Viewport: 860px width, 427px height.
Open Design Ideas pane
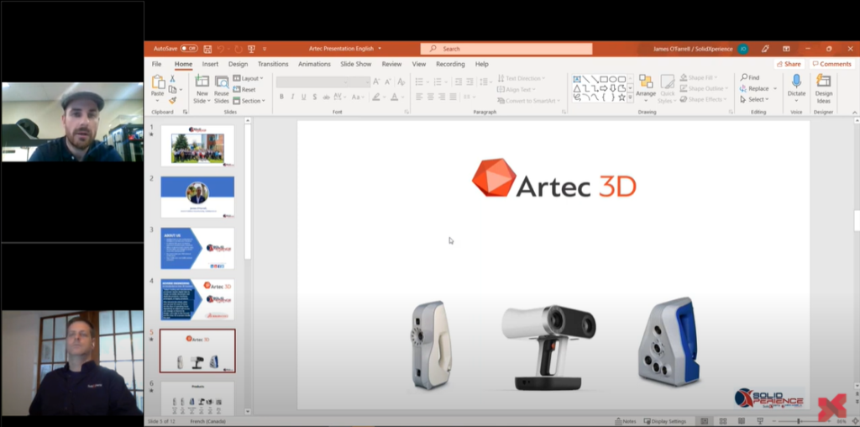point(823,89)
